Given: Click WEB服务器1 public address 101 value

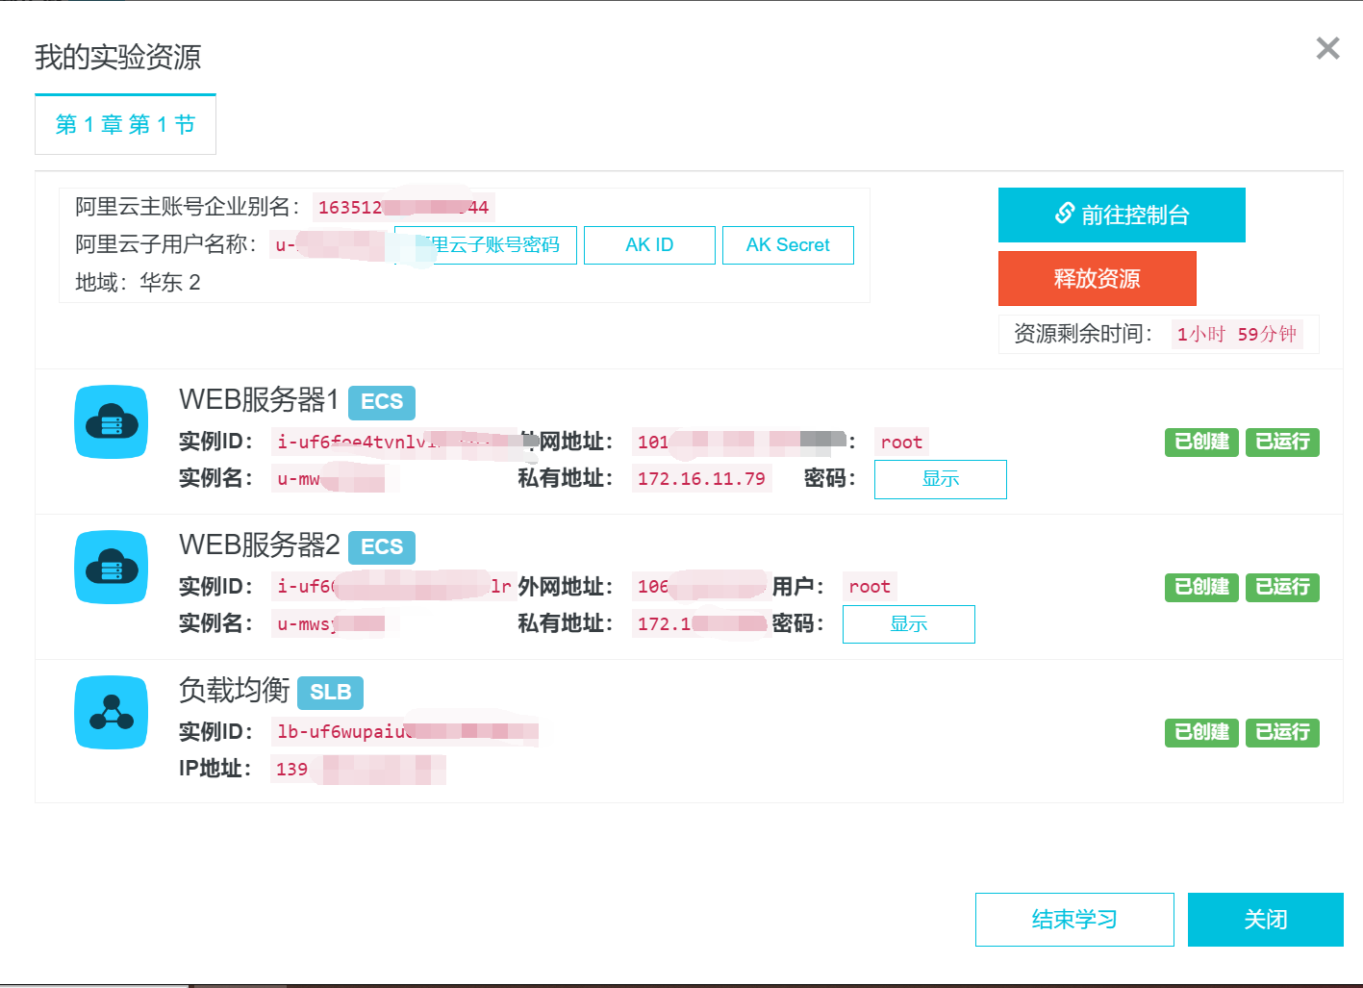Looking at the screenshot, I should [739, 443].
